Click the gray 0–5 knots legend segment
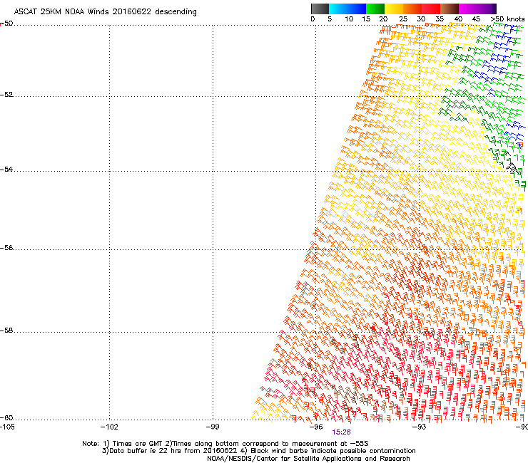Image resolution: width=528 pixels, height=463 pixels. (x=320, y=9)
